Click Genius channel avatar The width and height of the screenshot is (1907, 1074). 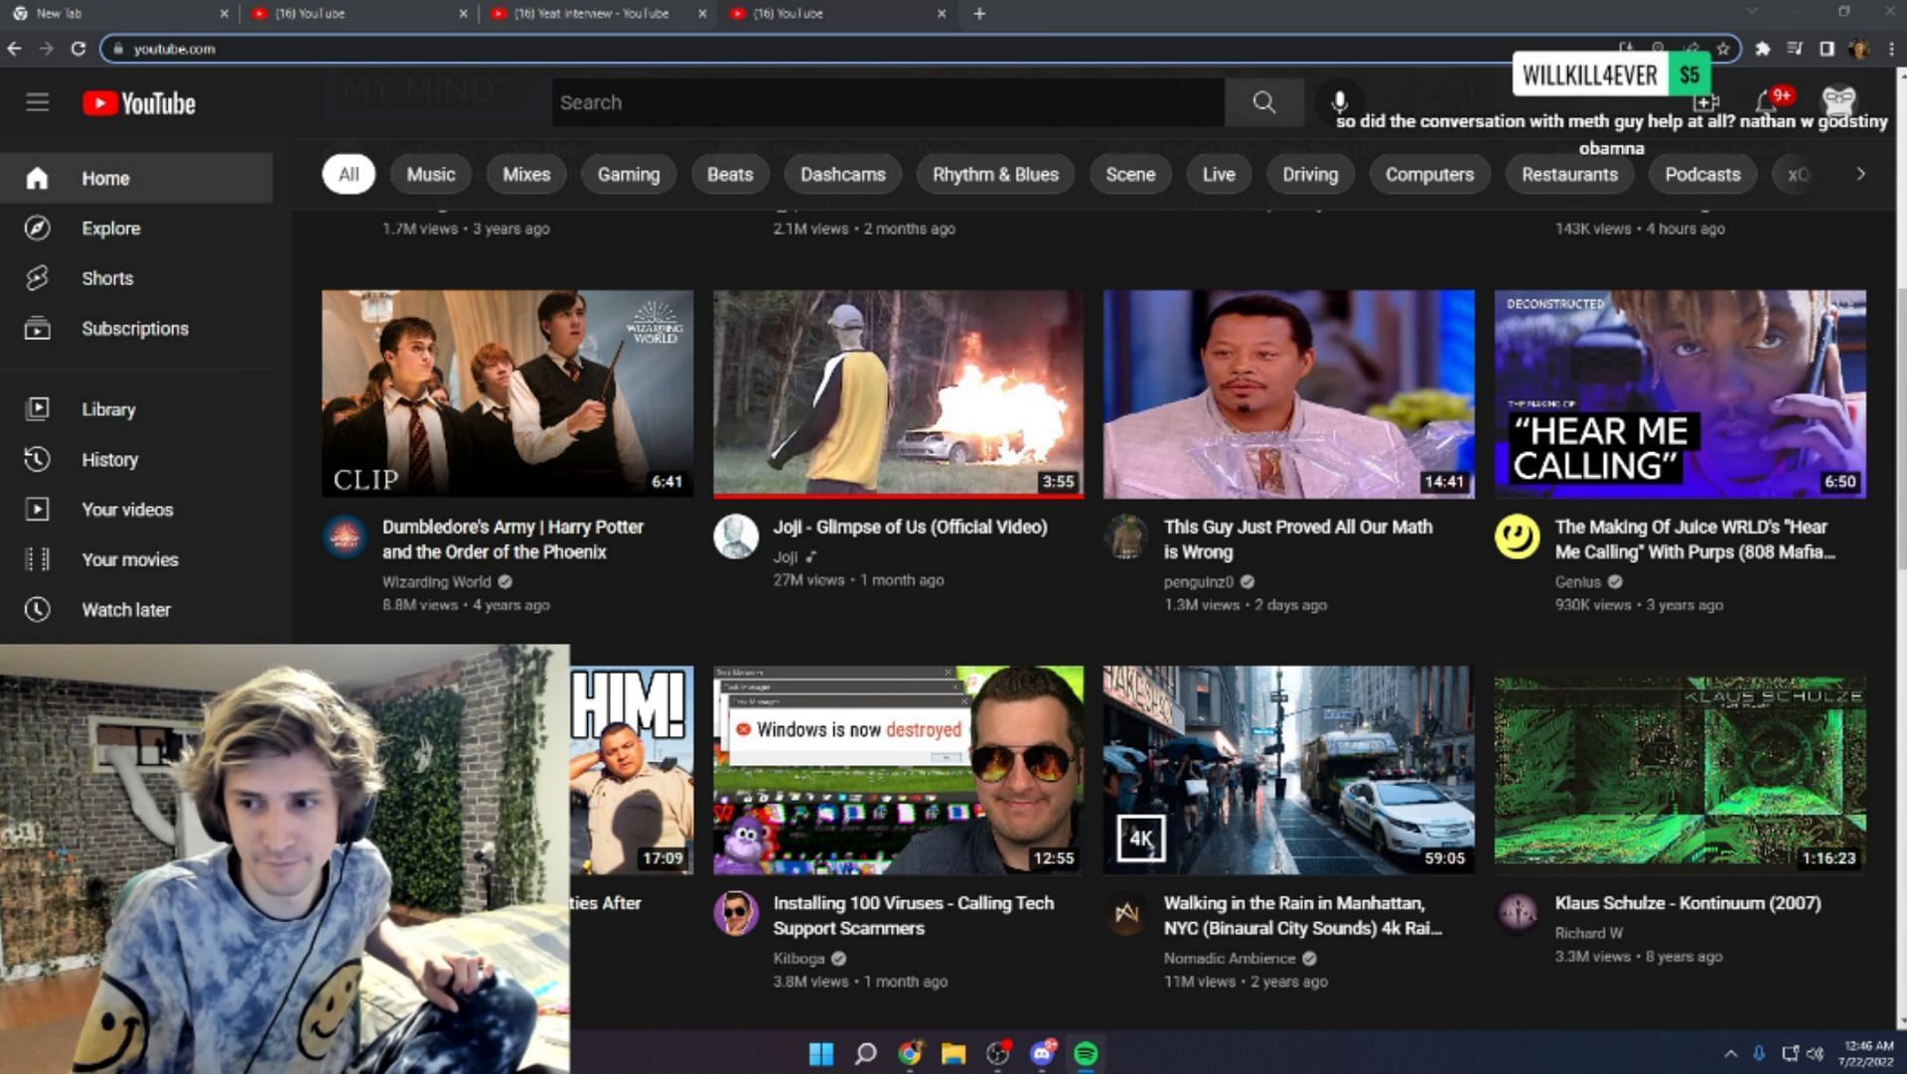click(1517, 537)
